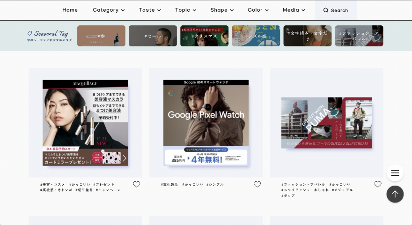
Task: Open the Shape dropdown
Action: [x=222, y=10]
